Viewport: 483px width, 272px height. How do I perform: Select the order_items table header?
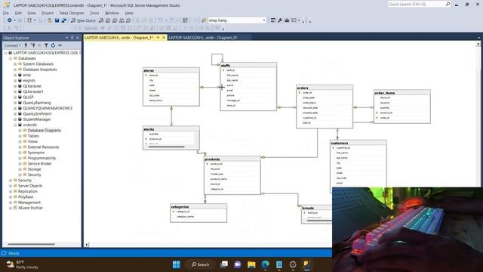402,93
